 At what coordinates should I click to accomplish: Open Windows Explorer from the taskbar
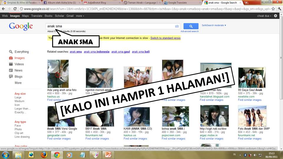point(18,155)
